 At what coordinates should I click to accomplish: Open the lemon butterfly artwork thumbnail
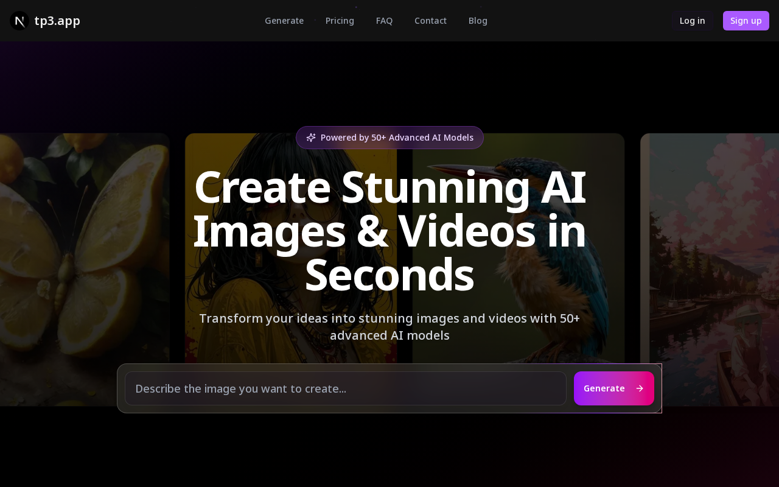85,270
